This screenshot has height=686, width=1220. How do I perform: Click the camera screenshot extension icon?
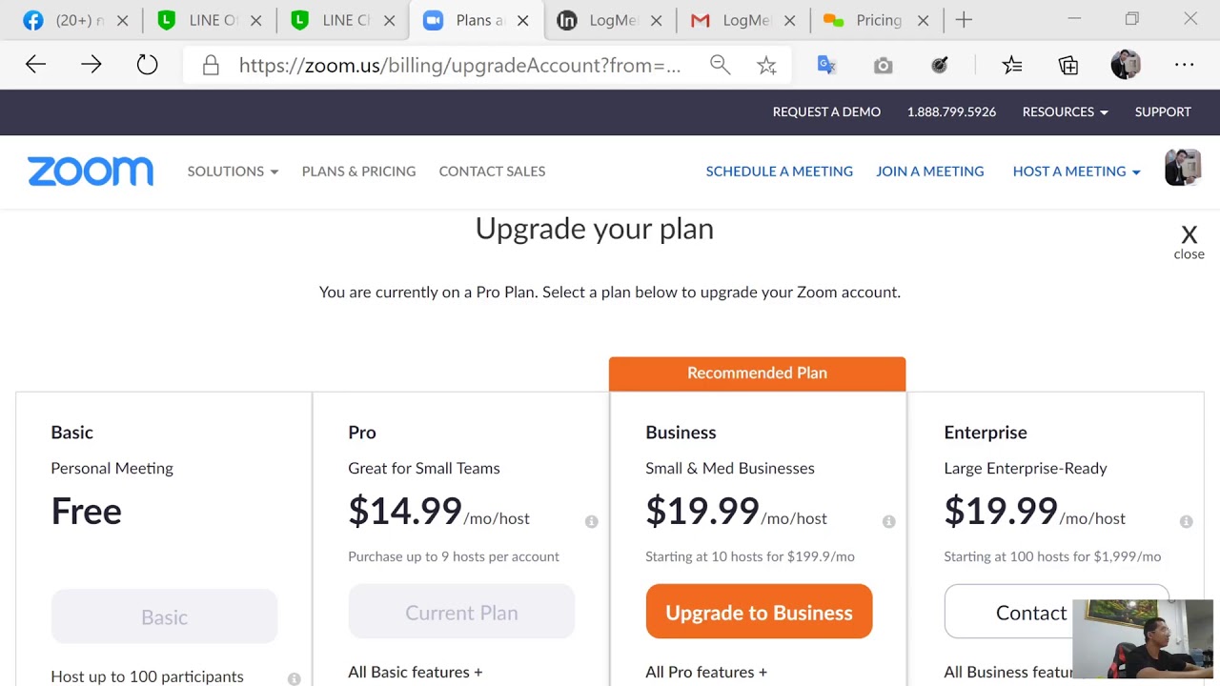click(x=884, y=65)
